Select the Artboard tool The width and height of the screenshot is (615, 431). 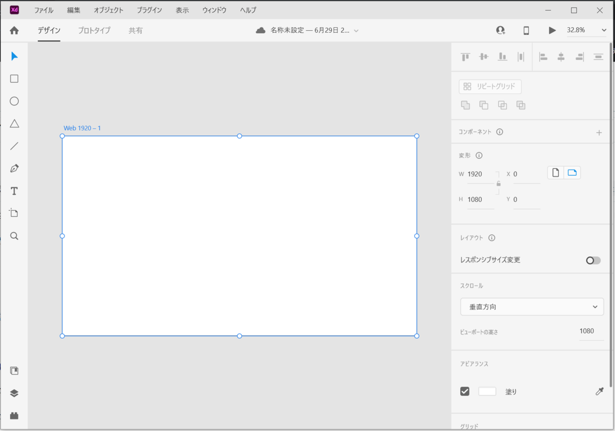pyautogui.click(x=14, y=213)
